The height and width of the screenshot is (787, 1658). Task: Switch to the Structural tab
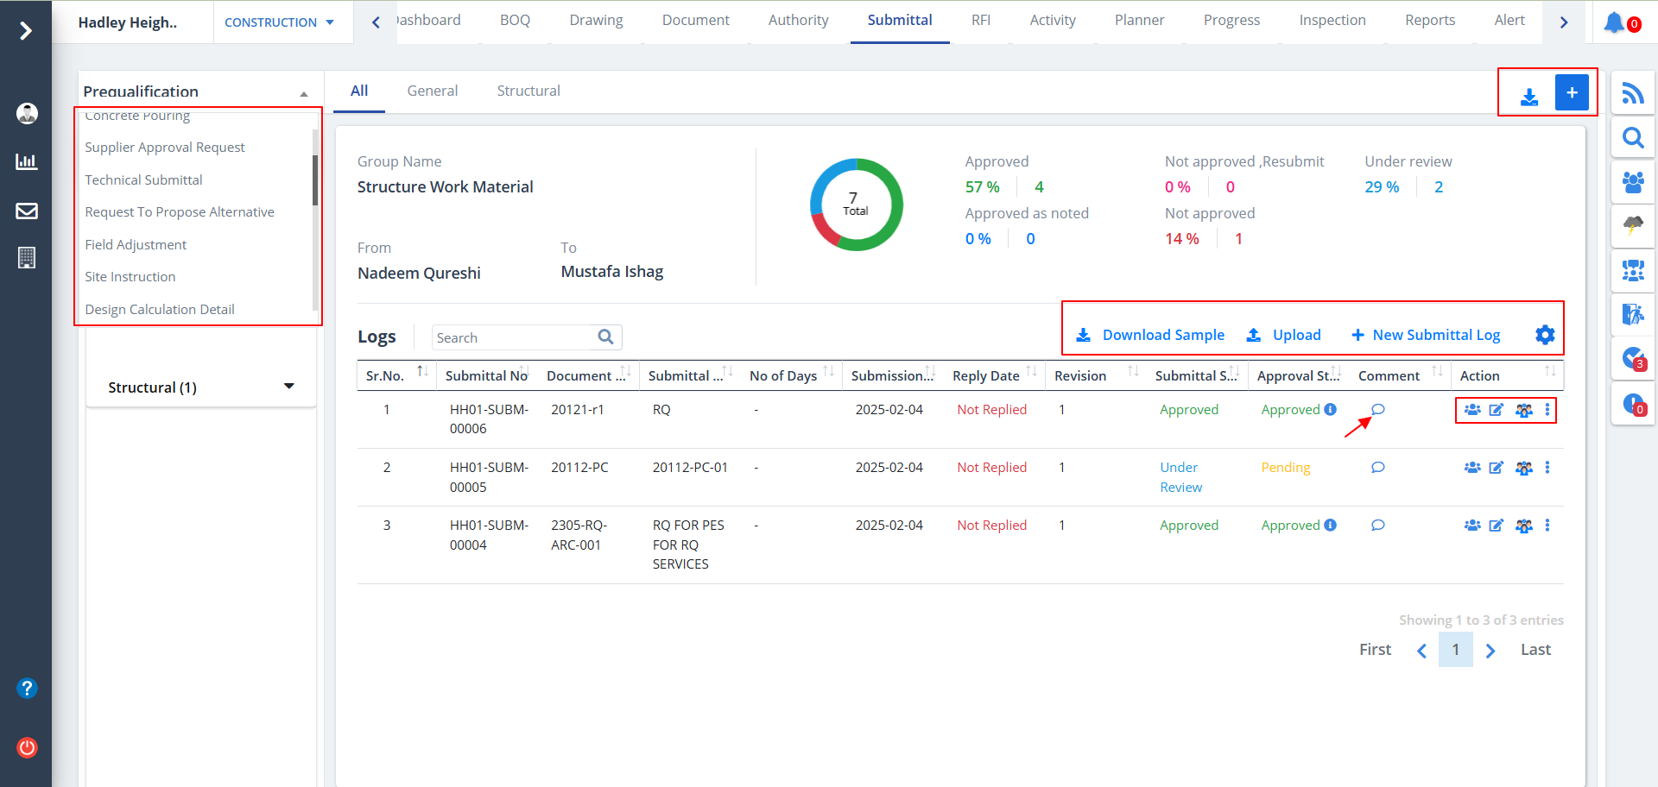[528, 91]
